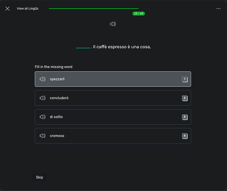Click the shortcut key badge 1
This screenshot has height=191, width=227.
[x=185, y=79]
